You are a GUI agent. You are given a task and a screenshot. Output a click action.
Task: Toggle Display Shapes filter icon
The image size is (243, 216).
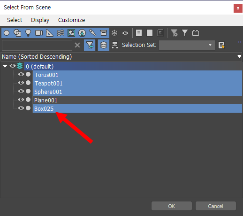click(17, 33)
